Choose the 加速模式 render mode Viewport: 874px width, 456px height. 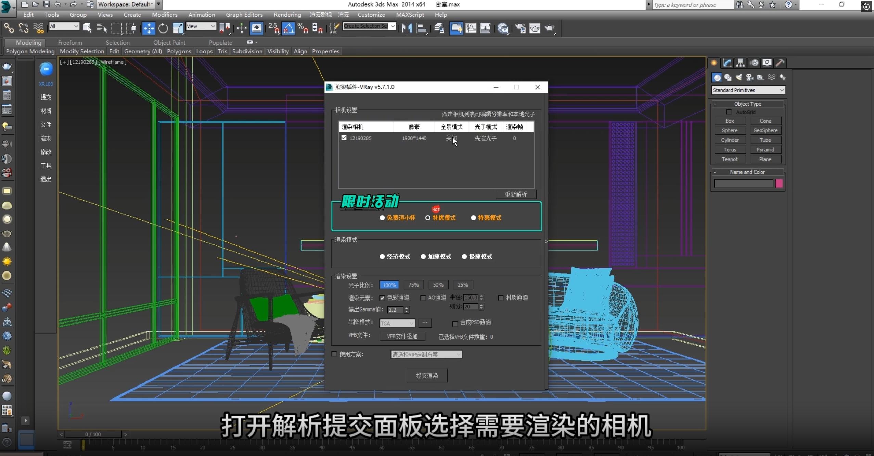click(x=423, y=257)
